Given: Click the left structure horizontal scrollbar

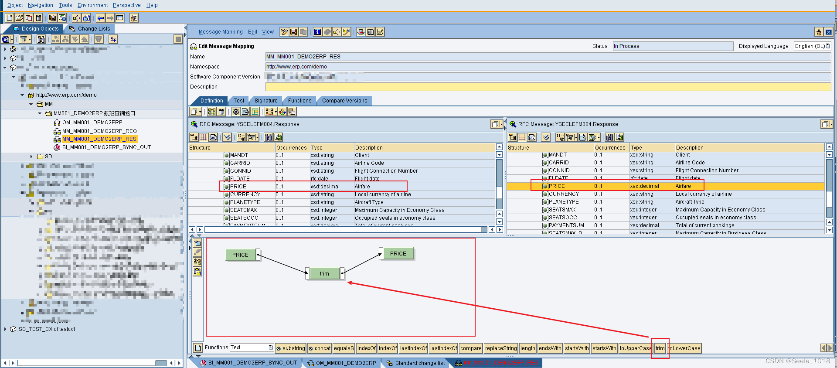Looking at the screenshot, I should pos(345,229).
